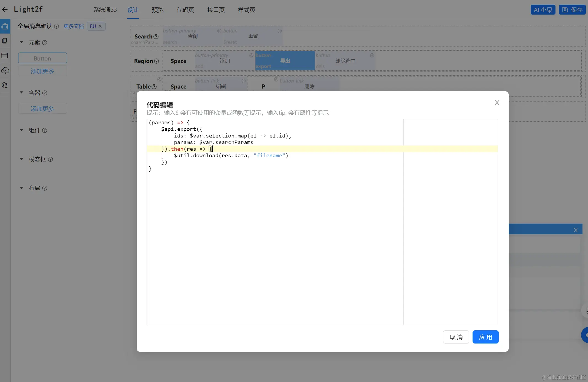Switch to the 设计 tab

point(133,10)
